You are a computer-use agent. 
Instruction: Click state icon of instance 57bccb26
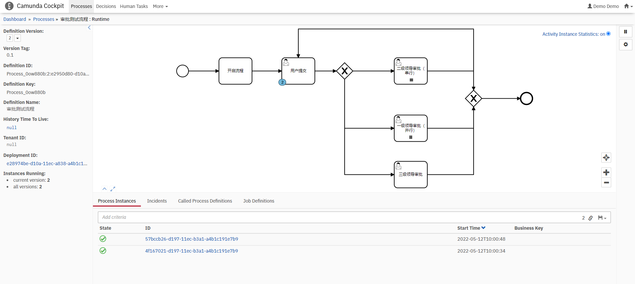tap(103, 239)
